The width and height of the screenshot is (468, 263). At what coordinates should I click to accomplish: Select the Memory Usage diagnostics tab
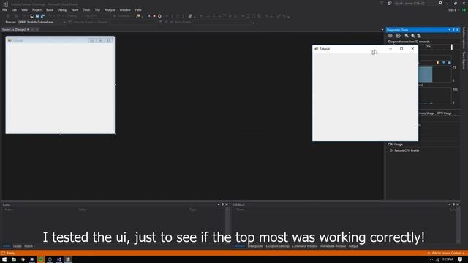click(x=426, y=113)
